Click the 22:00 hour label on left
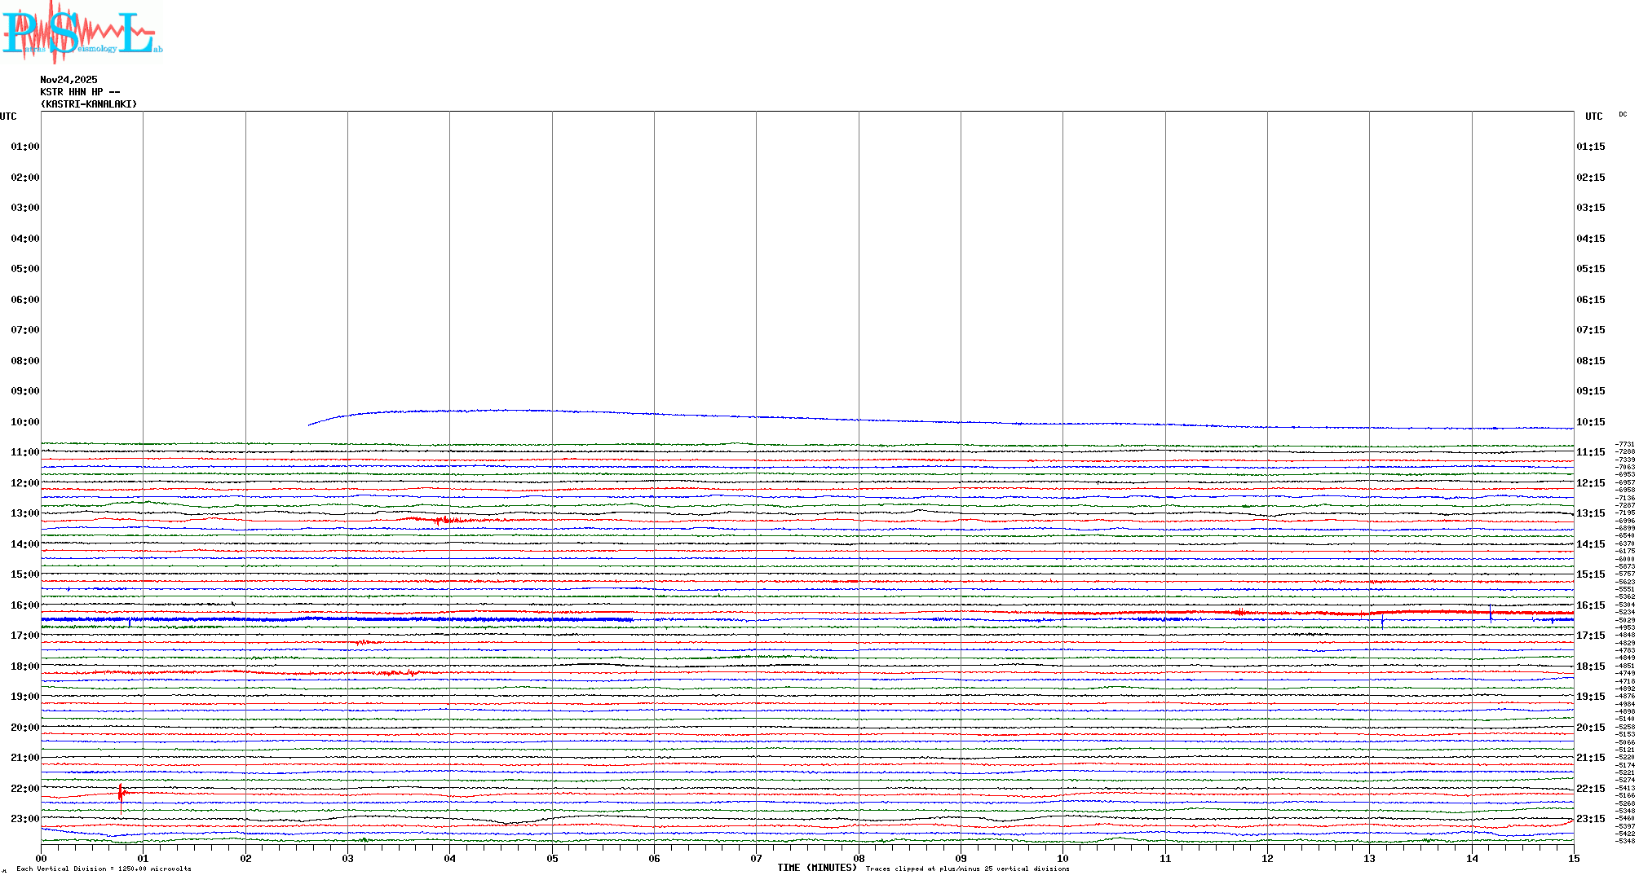The image size is (1639, 880). [24, 789]
